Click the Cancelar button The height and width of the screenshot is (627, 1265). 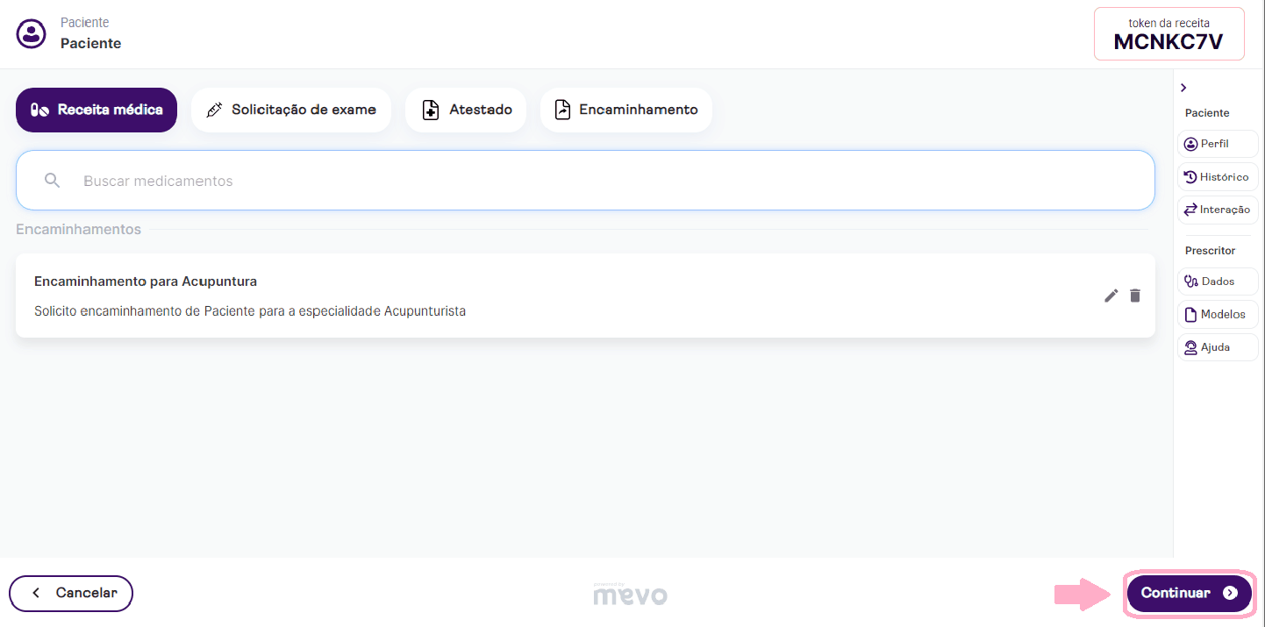click(71, 593)
